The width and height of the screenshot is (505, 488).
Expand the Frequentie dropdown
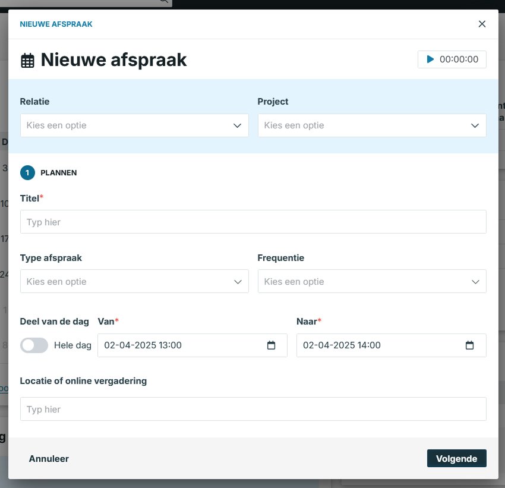(372, 281)
